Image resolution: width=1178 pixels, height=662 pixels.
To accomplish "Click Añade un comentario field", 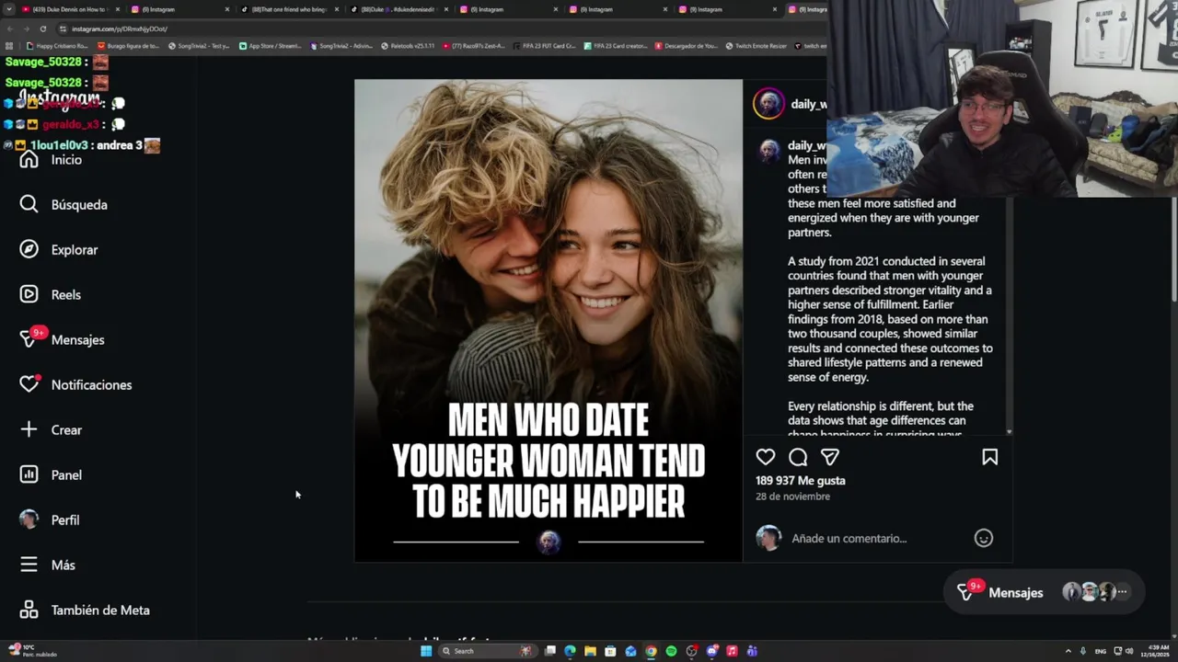I will 849,539.
